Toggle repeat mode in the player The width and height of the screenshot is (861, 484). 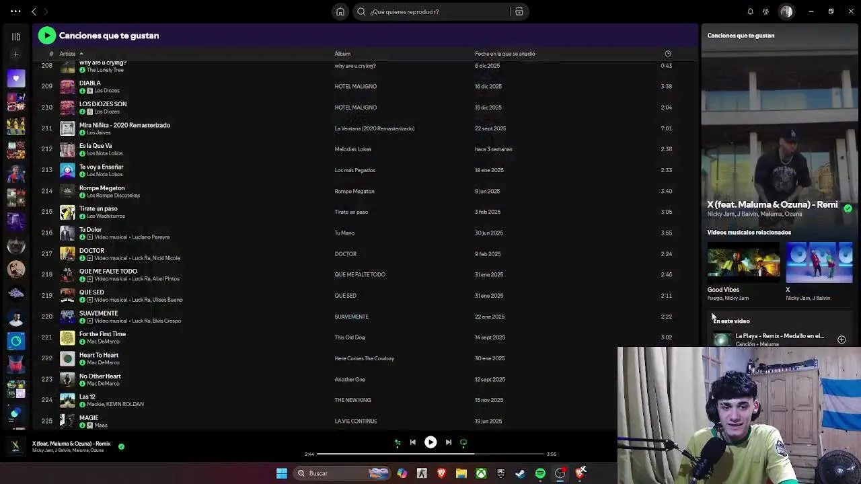pyautogui.click(x=463, y=442)
